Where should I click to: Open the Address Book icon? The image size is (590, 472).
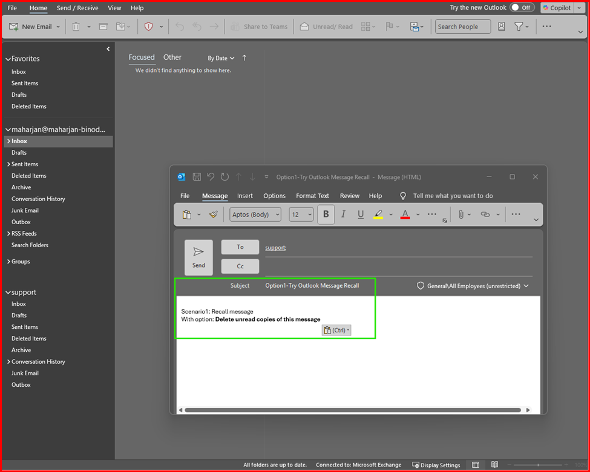tap(501, 27)
